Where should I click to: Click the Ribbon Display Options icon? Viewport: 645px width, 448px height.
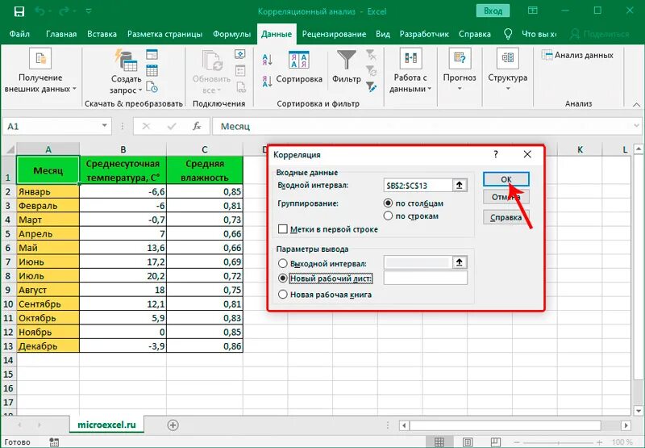tap(532, 11)
